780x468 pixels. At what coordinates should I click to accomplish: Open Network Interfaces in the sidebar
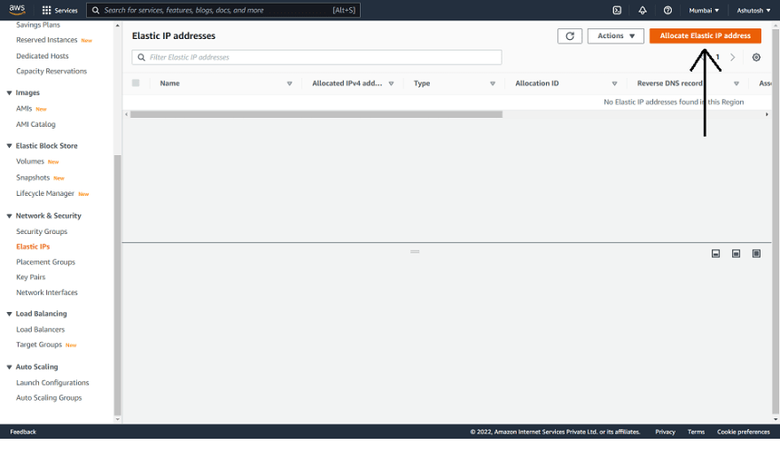click(x=47, y=292)
